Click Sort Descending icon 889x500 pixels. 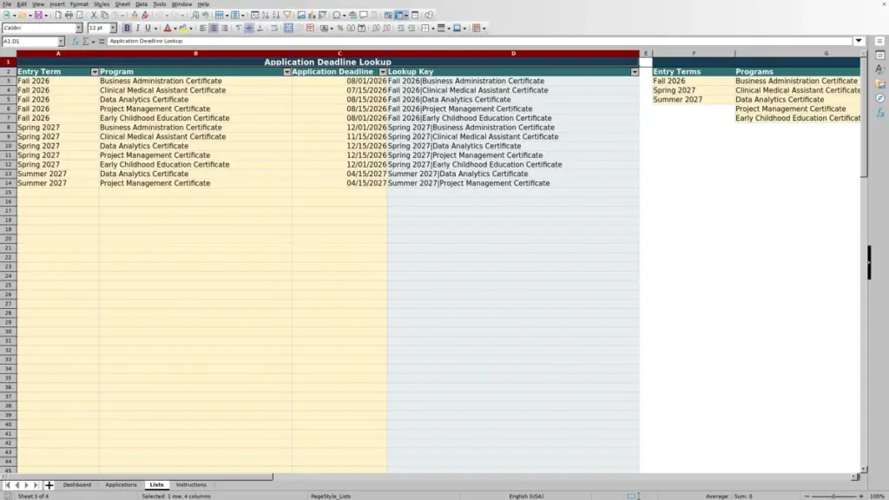[276, 15]
